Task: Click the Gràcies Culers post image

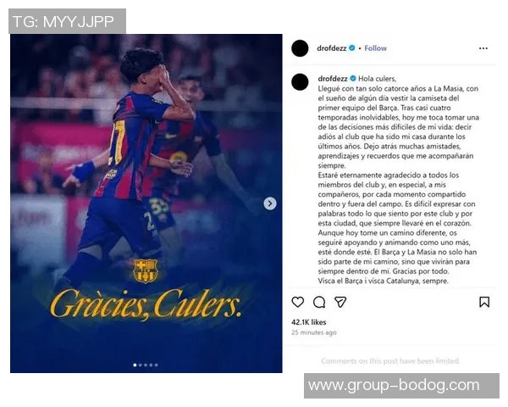Action: tap(146, 203)
